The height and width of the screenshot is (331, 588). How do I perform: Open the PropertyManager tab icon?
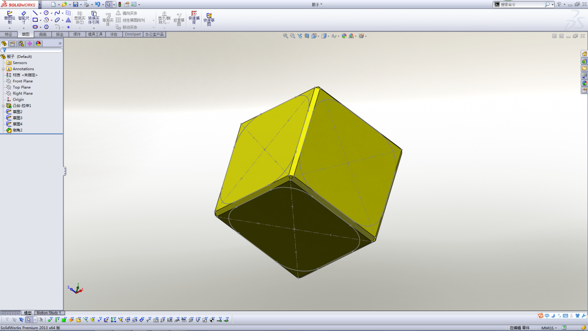(x=13, y=44)
